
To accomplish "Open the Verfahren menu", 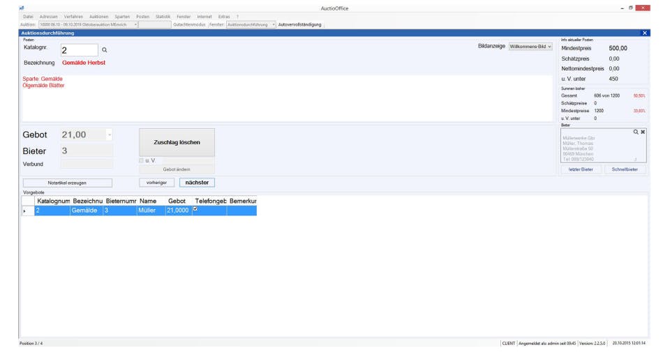I will 73,17.
